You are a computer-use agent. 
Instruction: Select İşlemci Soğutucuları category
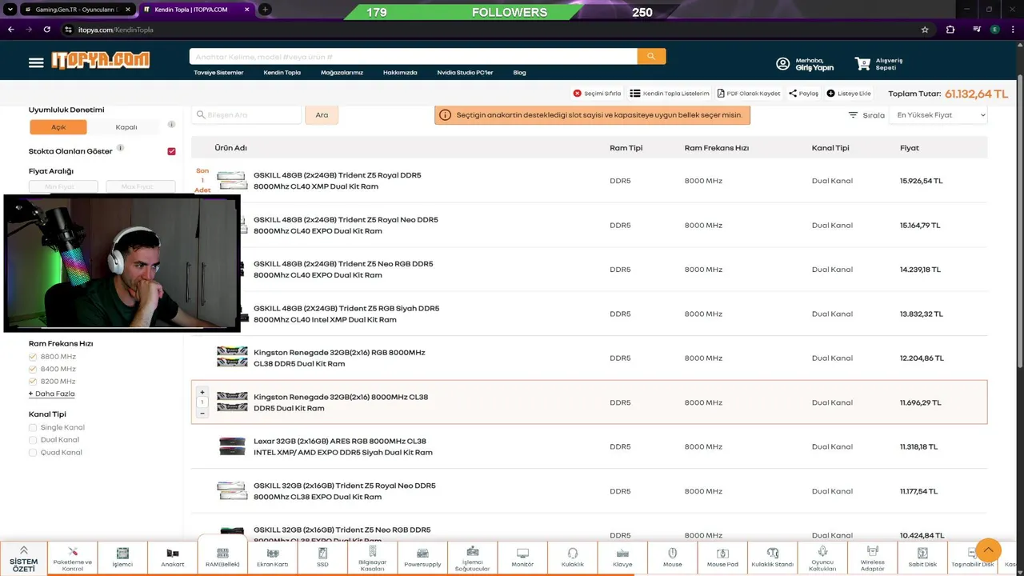click(x=472, y=558)
